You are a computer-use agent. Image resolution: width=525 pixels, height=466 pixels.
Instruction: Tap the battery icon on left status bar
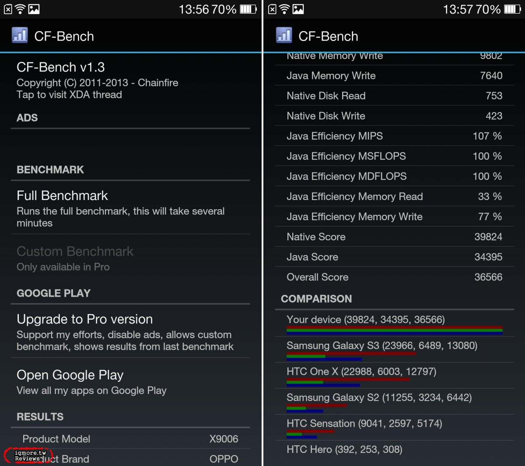(248, 9)
